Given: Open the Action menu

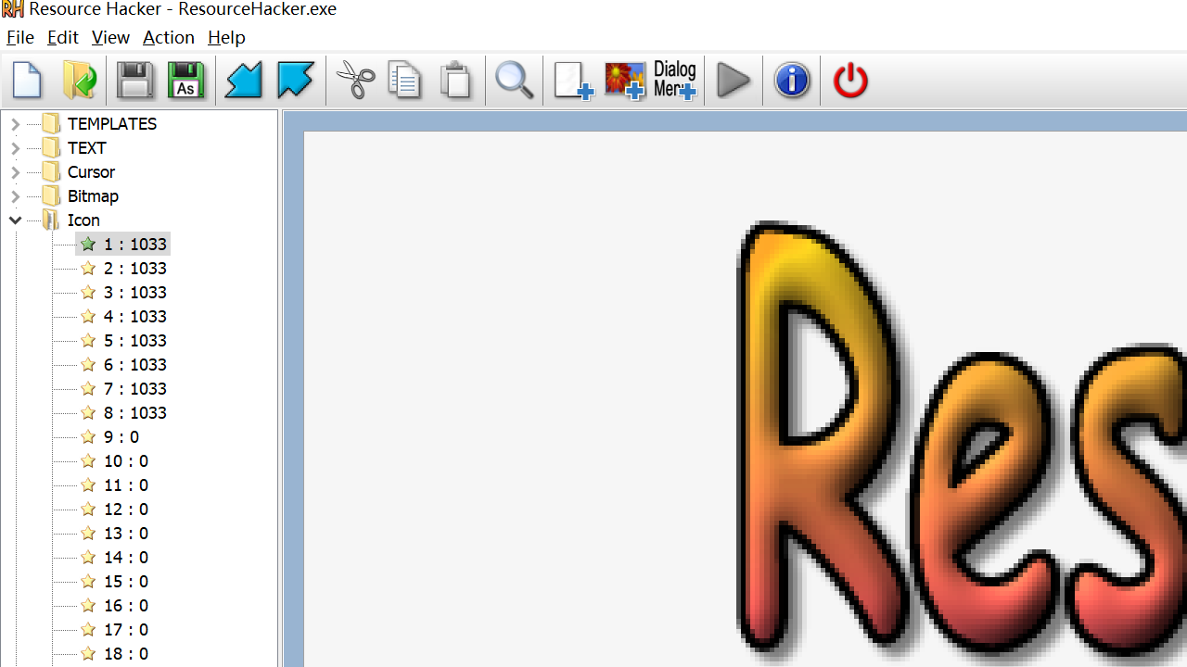Looking at the screenshot, I should tap(168, 38).
